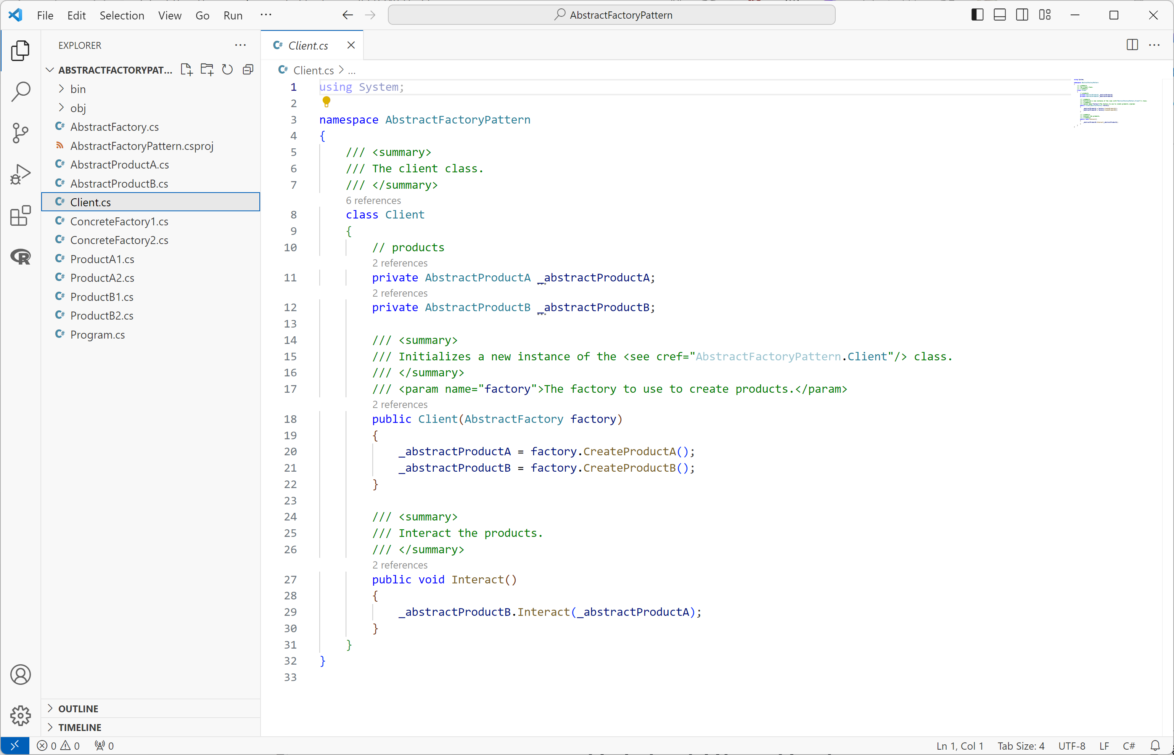Toggle the bottom panel visibility
Screen dimensions: 1174x755
pyautogui.click(x=999, y=15)
